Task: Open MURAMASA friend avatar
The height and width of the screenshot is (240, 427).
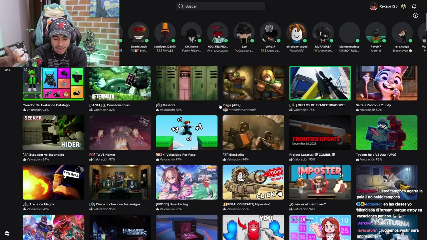Action: point(323,33)
